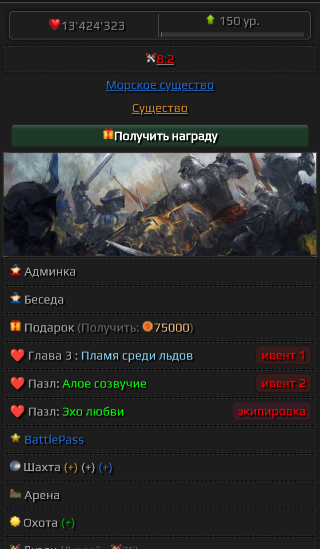Click the Получить награду button
This screenshot has width=320, height=549.
[x=160, y=136]
